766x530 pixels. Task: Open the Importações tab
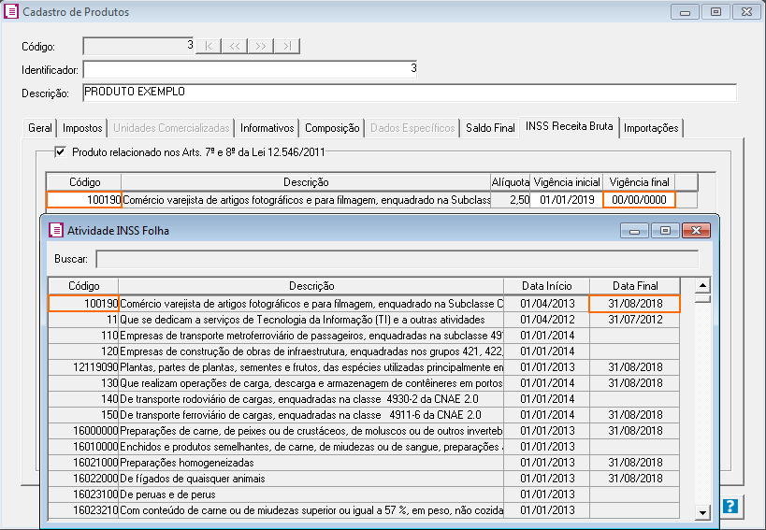pos(651,128)
